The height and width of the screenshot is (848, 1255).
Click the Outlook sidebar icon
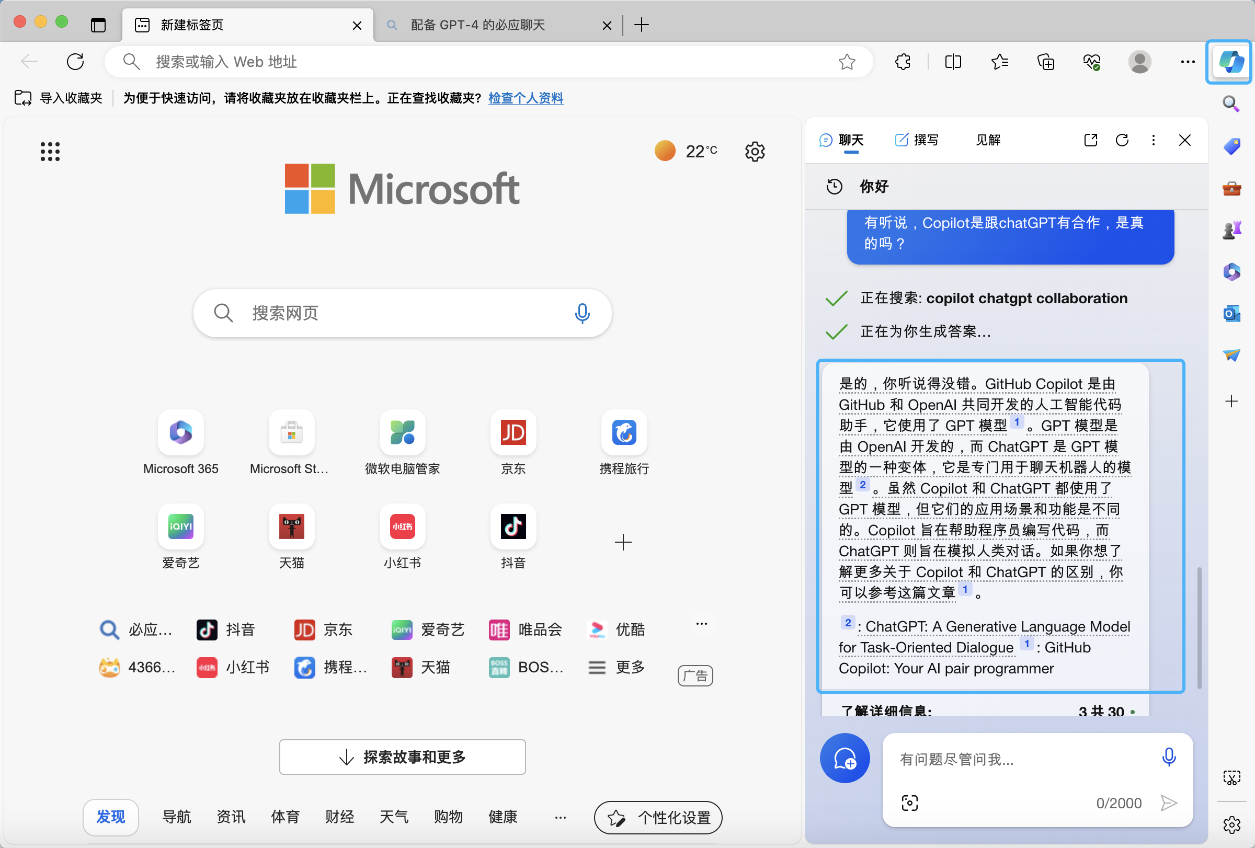click(x=1231, y=314)
